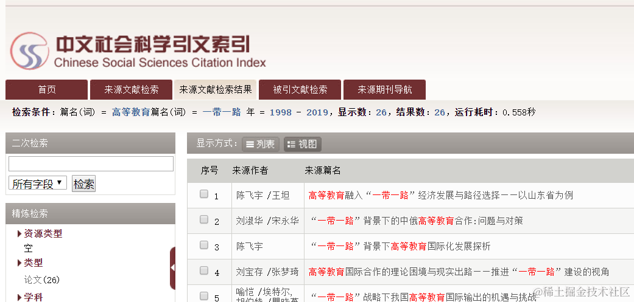Open the 来源文献检索 tab
The image size is (634, 302).
(132, 89)
